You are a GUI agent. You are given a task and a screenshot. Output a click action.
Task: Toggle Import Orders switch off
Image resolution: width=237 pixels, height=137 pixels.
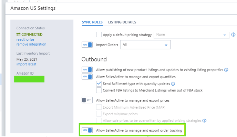click(87, 45)
